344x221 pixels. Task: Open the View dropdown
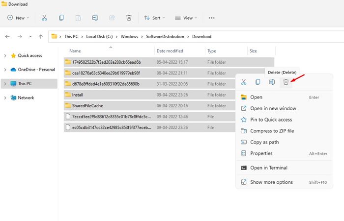[185, 18]
